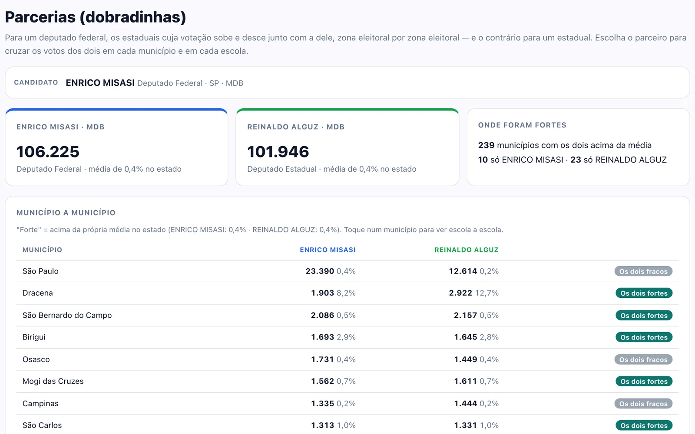Click 'Os dois fracos' badge for Campinas
Screen dimensions: 695x434
643,404
